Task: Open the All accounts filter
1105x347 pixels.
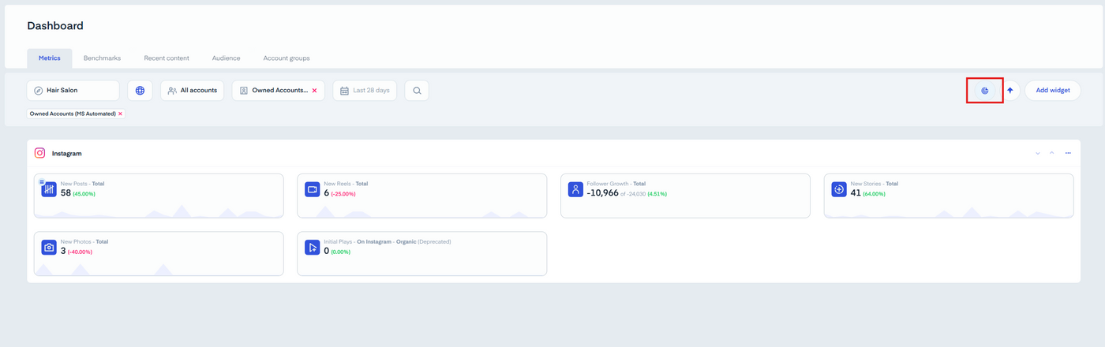Action: coord(193,91)
